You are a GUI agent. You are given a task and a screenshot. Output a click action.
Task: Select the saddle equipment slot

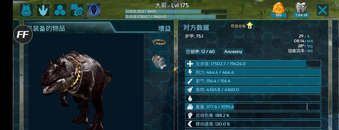tap(159, 63)
